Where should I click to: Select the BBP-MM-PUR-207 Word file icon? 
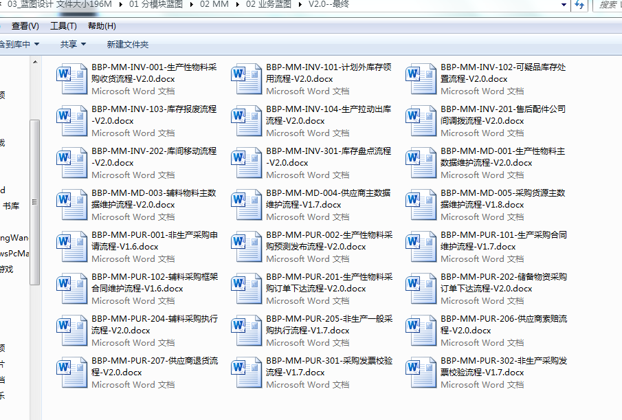72,373
